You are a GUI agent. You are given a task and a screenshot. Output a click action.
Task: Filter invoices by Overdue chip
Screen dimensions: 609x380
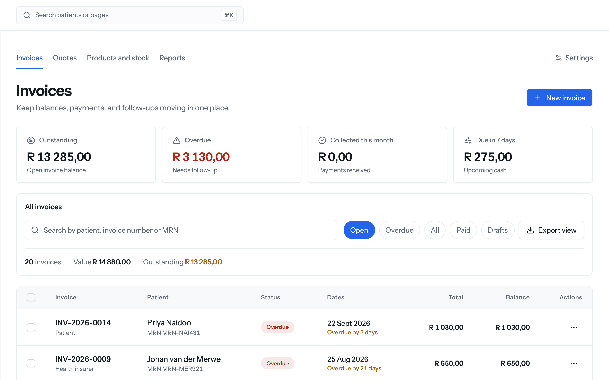click(x=399, y=230)
